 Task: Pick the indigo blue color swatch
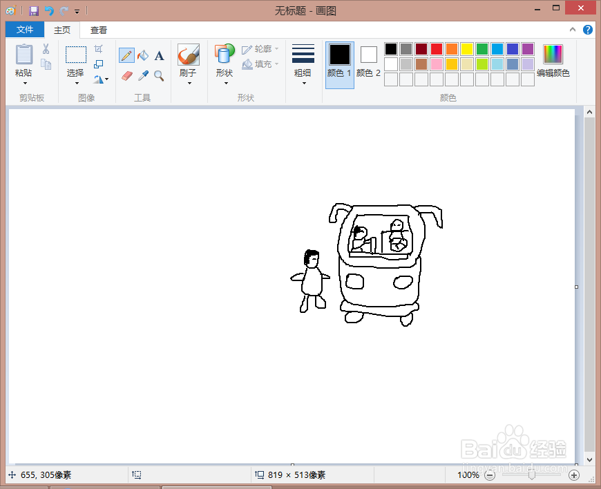click(x=513, y=49)
